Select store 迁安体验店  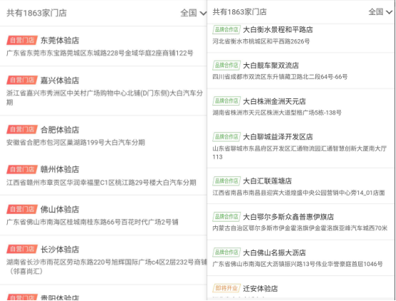(260, 288)
